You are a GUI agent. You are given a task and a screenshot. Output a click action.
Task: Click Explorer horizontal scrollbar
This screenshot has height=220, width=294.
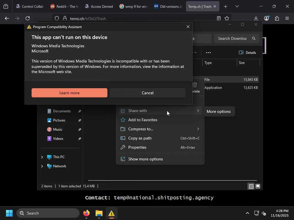coord(172,180)
